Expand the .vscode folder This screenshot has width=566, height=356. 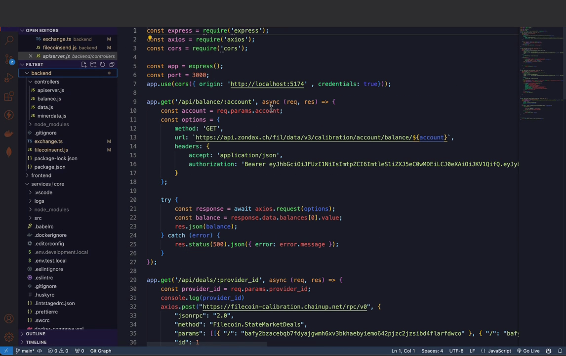pyautogui.click(x=68, y=193)
